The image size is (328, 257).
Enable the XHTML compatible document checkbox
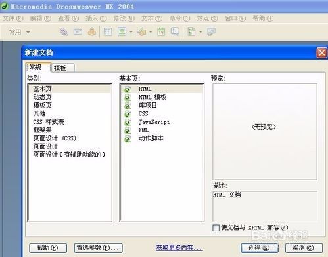tap(216, 227)
